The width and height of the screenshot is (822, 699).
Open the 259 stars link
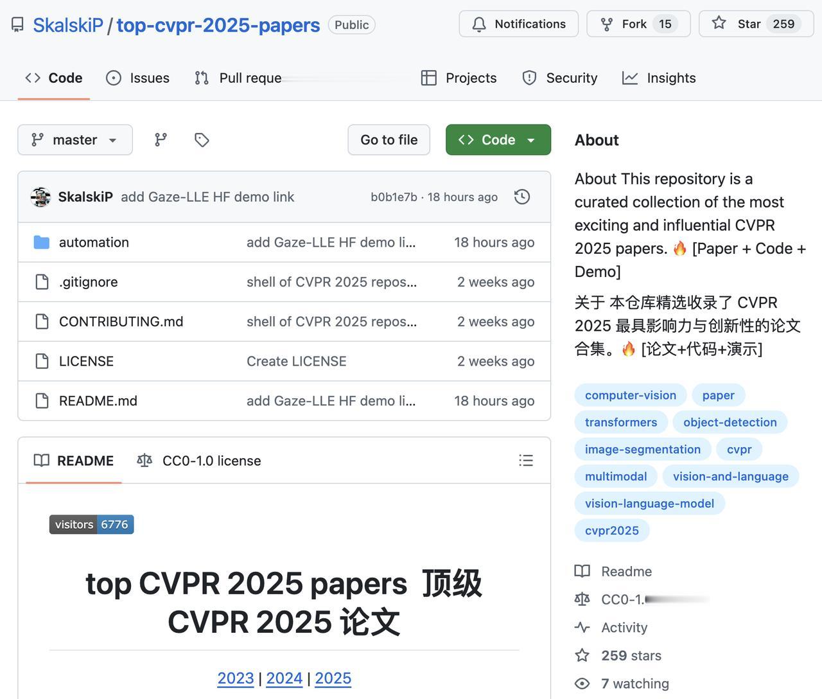[618, 655]
